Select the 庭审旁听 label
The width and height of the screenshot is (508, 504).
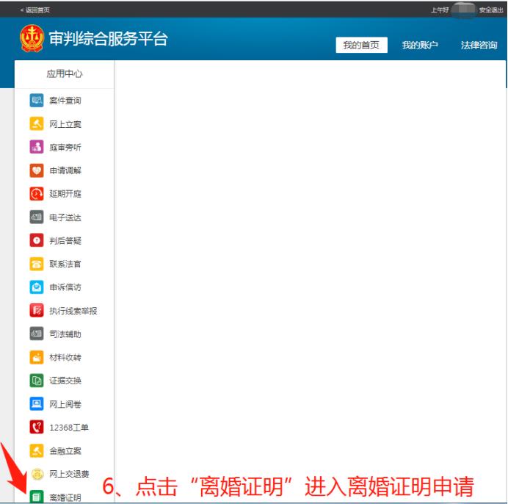click(65, 147)
